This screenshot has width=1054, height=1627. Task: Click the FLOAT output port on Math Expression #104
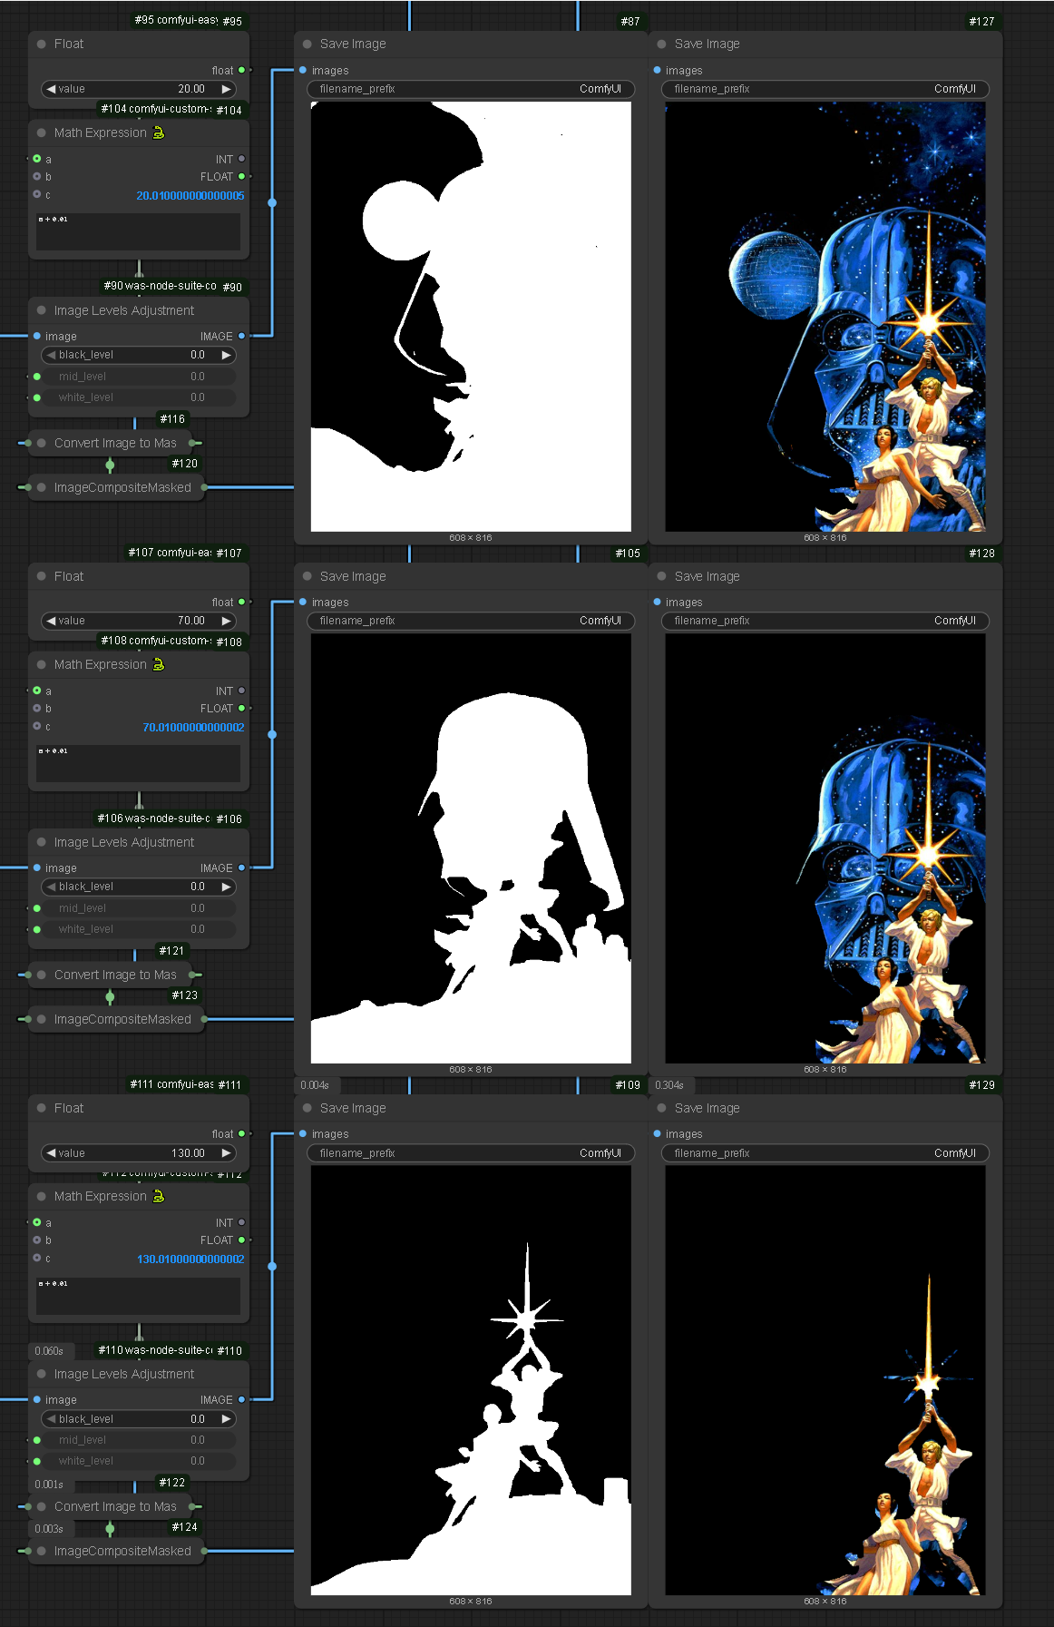[x=241, y=176]
